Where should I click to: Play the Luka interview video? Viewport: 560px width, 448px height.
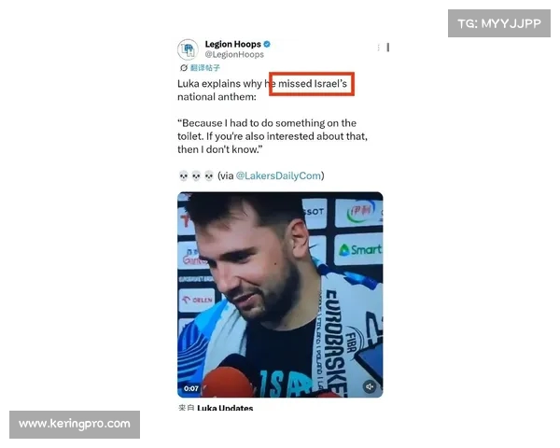pyautogui.click(x=280, y=295)
